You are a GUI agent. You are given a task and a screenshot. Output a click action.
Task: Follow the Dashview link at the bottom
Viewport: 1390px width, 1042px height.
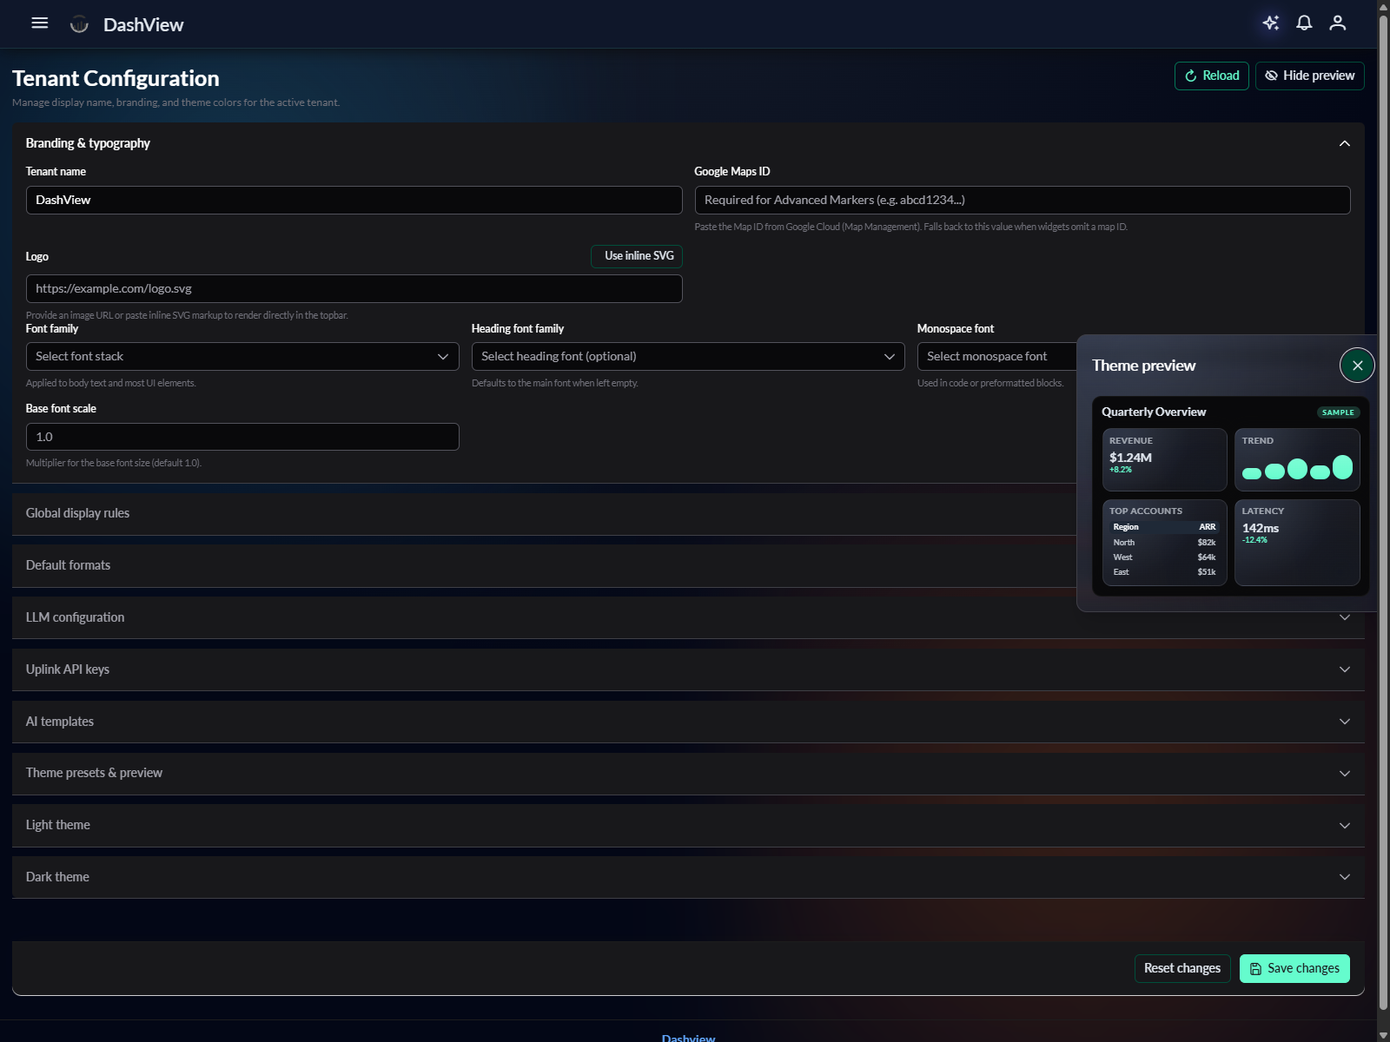click(687, 1038)
